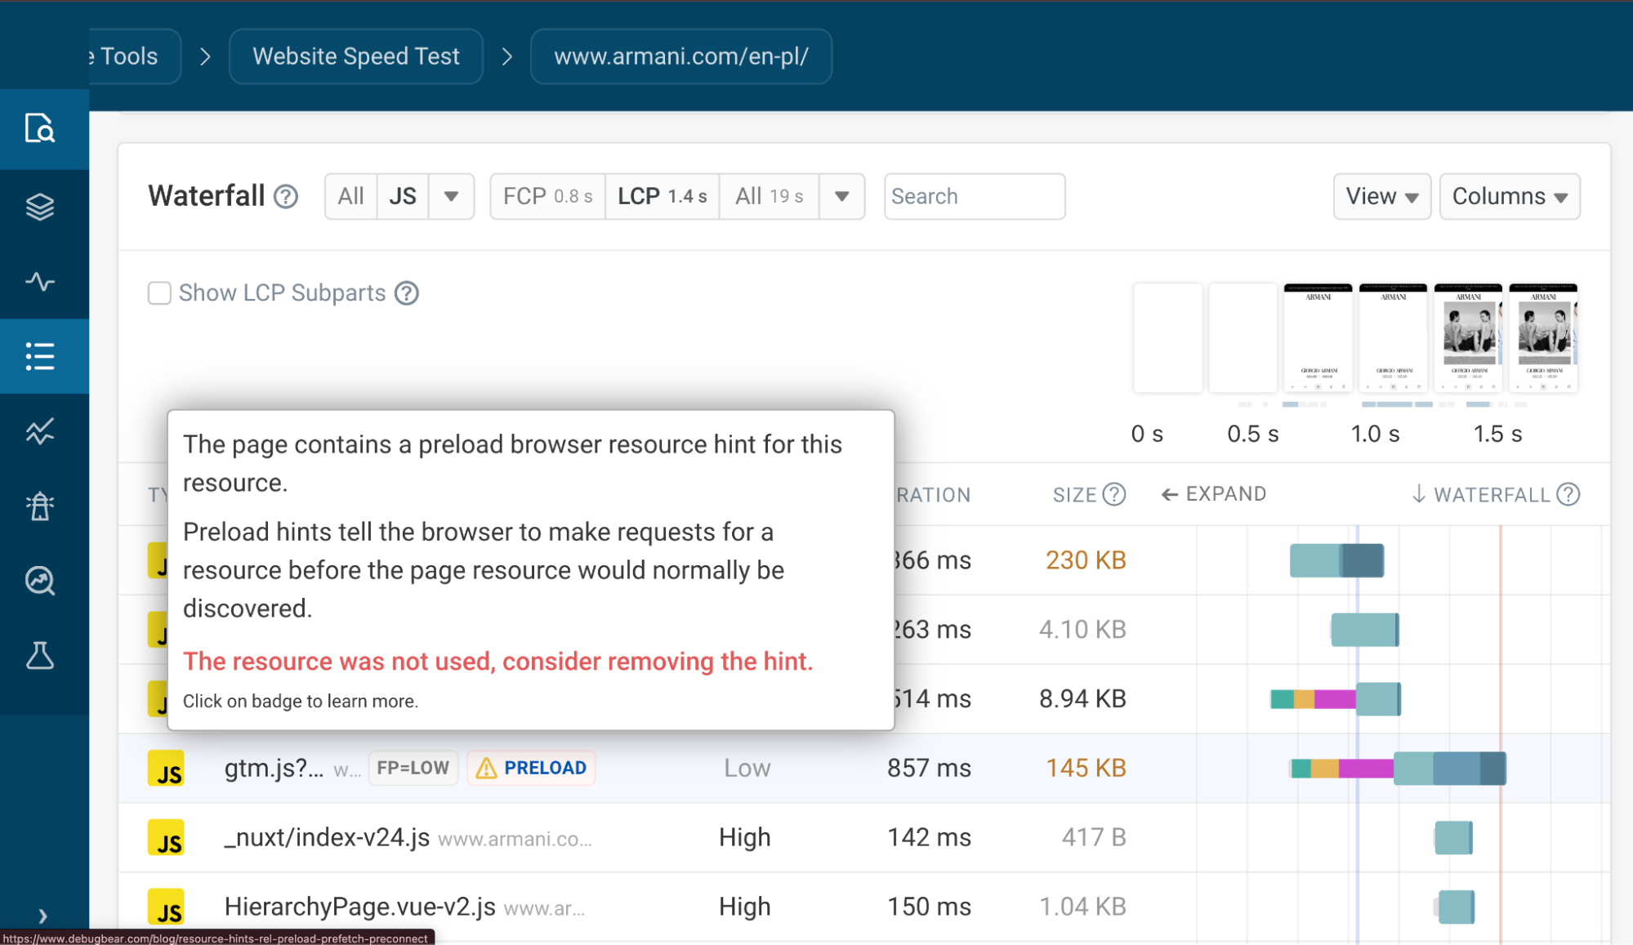Click the 417 B size value
Screen dimensions: 1633x945
click(x=1094, y=837)
